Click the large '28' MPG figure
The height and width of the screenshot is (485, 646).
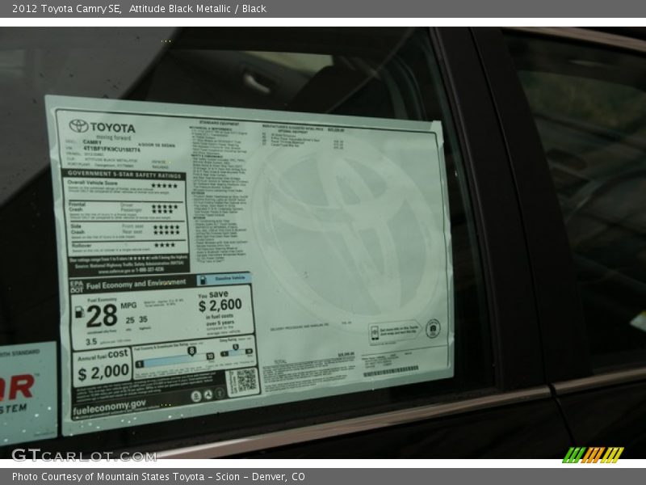click(x=102, y=316)
